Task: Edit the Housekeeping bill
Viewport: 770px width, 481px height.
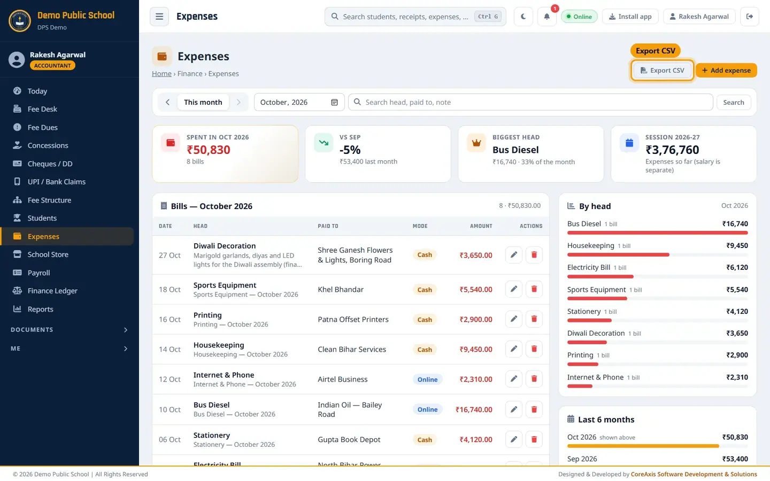Action: tap(513, 349)
